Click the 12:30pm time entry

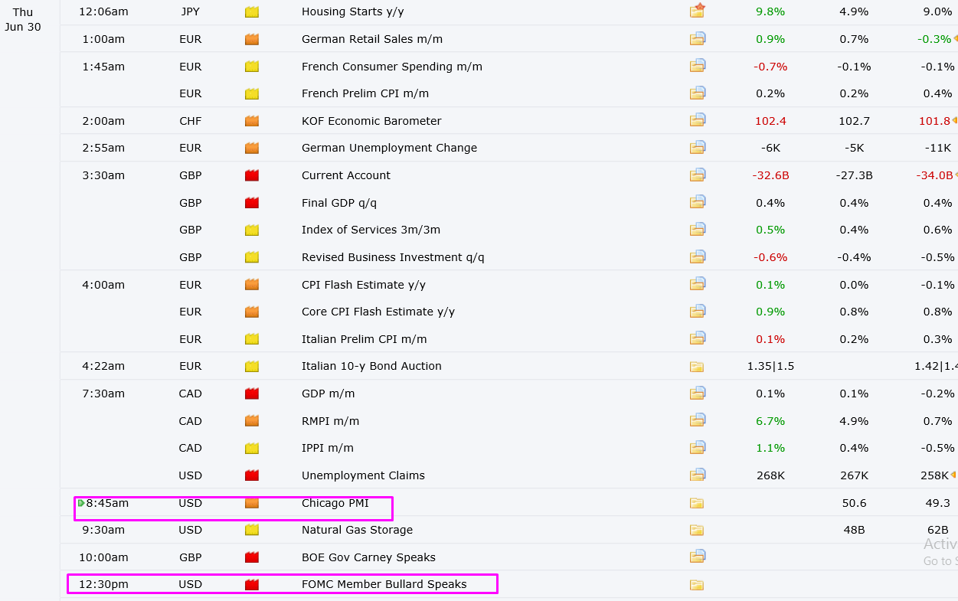[x=103, y=584]
